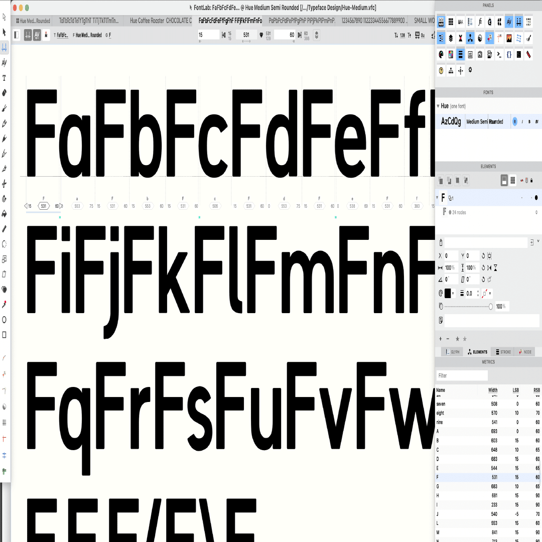Click the minus remove element button
The width and height of the screenshot is (542, 542).
(448, 339)
